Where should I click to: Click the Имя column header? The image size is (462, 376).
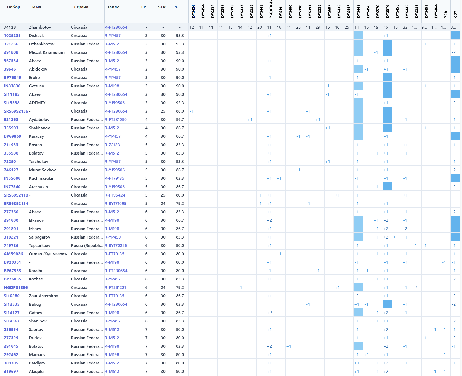pyautogui.click(x=36, y=7)
